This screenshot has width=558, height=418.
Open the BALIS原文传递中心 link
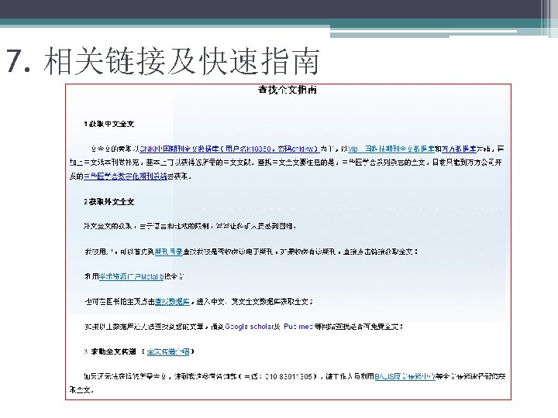(x=405, y=376)
